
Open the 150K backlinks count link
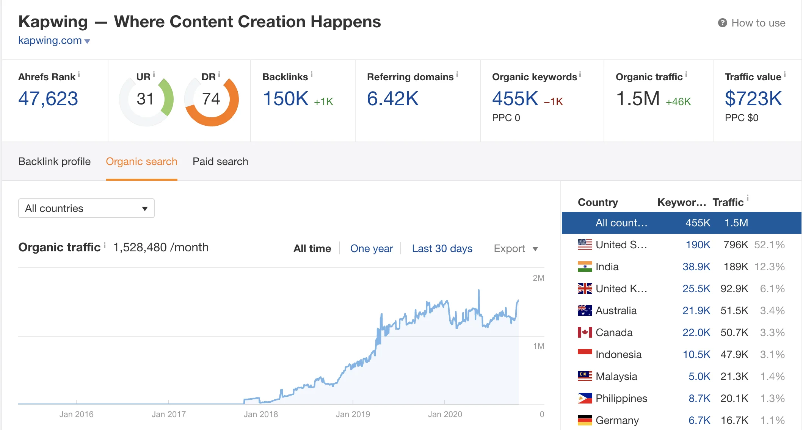[285, 99]
